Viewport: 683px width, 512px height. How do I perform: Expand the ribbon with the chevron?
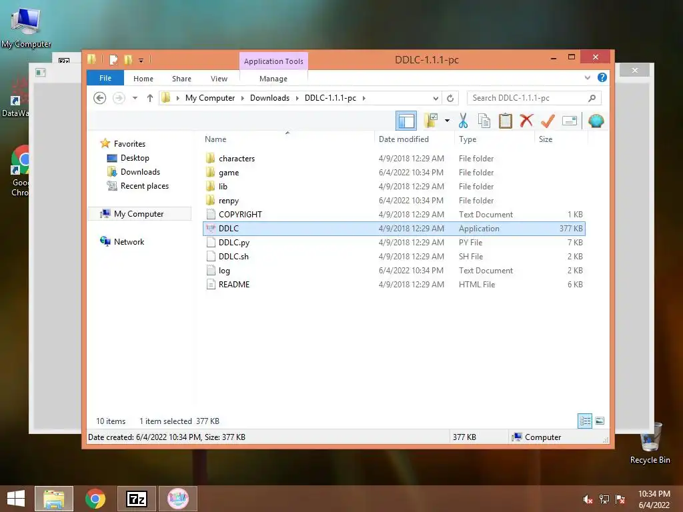coord(587,77)
